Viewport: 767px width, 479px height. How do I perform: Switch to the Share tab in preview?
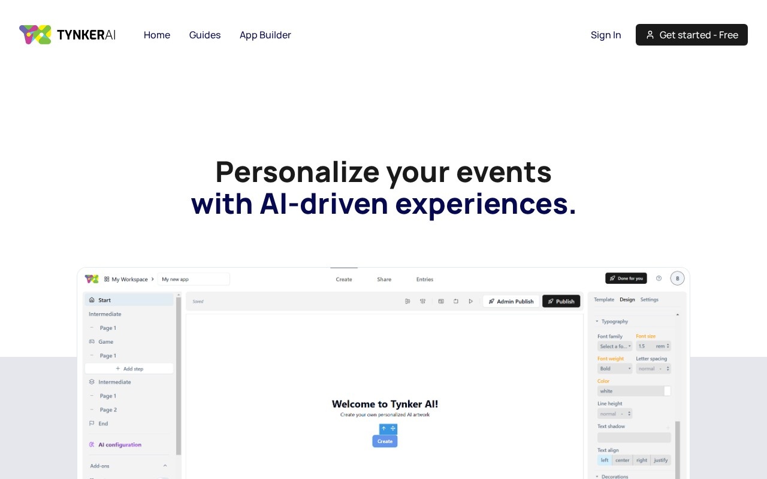[x=384, y=279]
